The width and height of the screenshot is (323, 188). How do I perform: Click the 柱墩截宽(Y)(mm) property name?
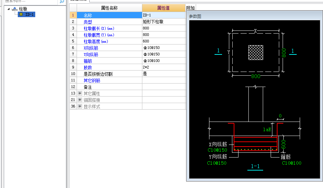(99, 35)
